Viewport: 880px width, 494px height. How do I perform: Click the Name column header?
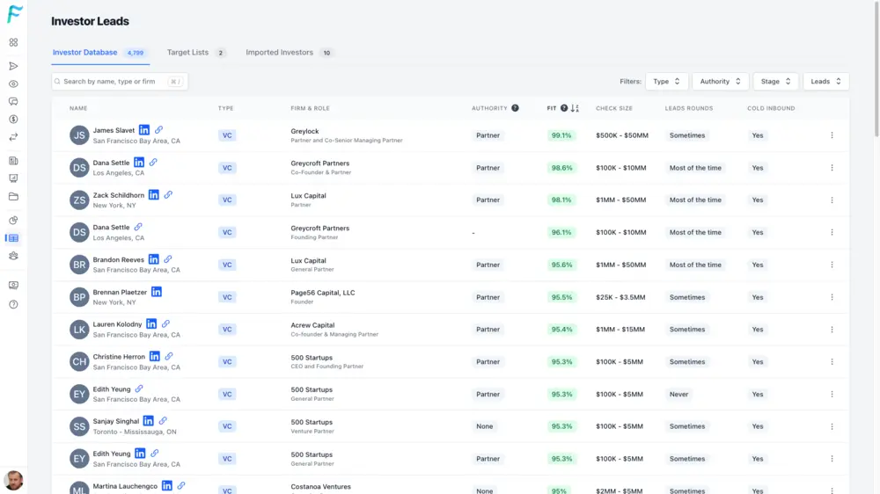[78, 108]
